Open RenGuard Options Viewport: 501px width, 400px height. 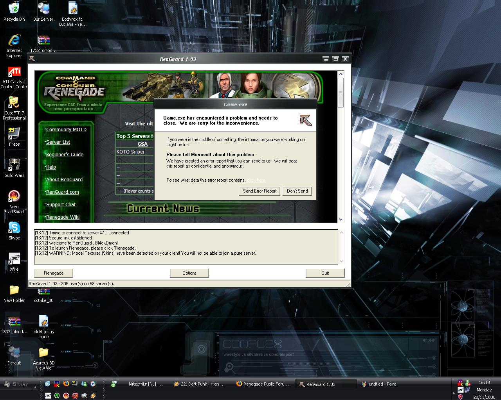coord(189,273)
